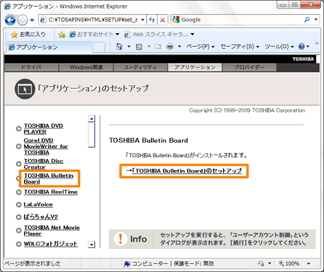Open the TOSHIBA Disc Creator link
This screenshot has height=272, width=324.
[43, 164]
